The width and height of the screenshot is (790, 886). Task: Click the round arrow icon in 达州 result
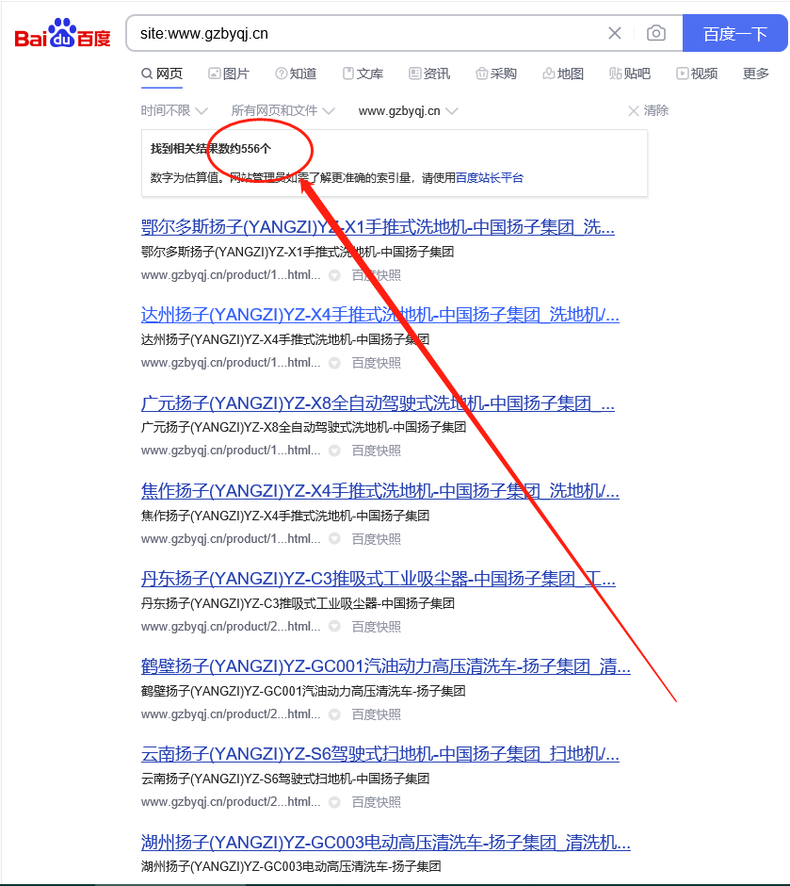[334, 363]
